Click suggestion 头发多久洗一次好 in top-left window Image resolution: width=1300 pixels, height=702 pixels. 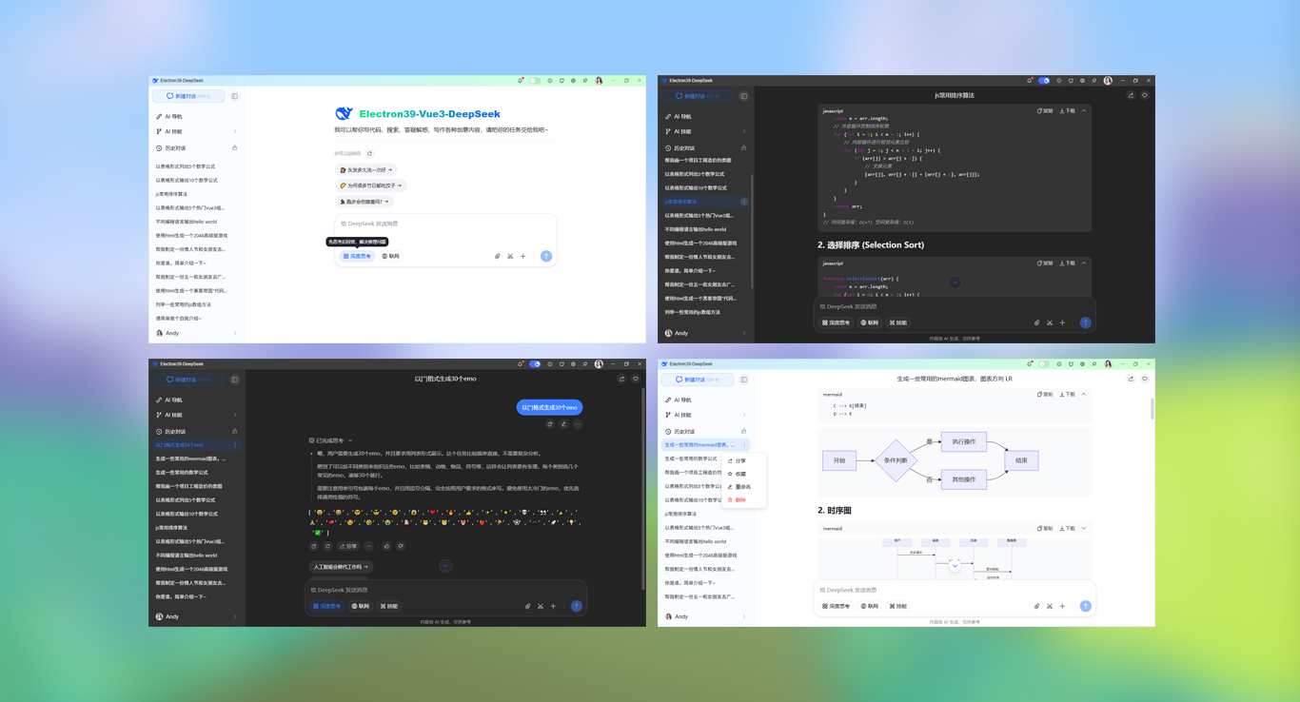pos(366,170)
